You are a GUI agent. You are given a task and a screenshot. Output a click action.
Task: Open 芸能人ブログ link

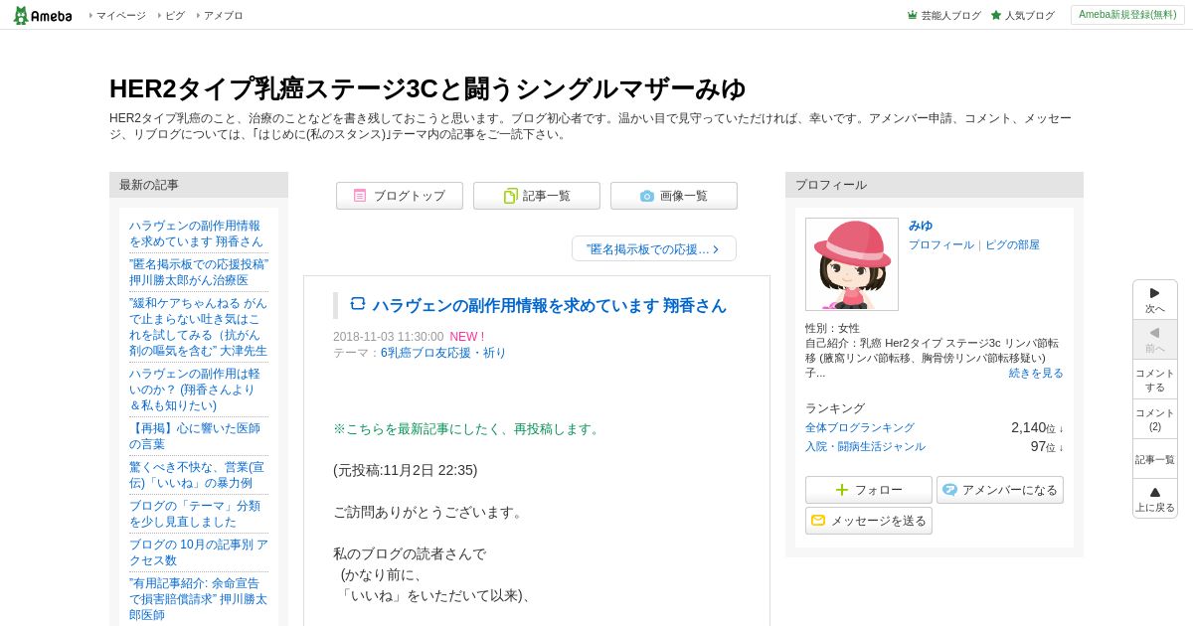coord(944,16)
